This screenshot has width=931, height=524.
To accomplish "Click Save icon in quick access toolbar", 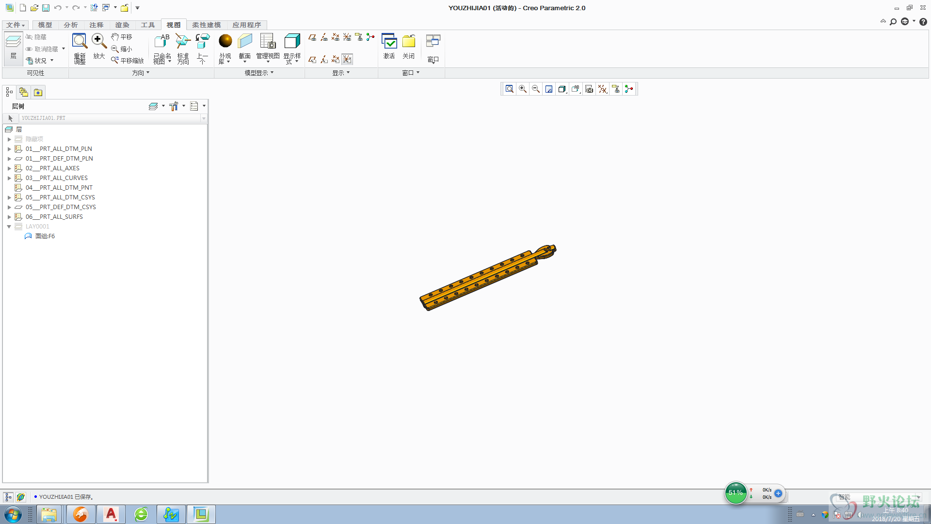I will [x=46, y=8].
